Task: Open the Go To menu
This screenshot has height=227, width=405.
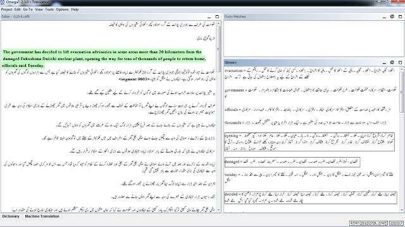Action: point(28,9)
